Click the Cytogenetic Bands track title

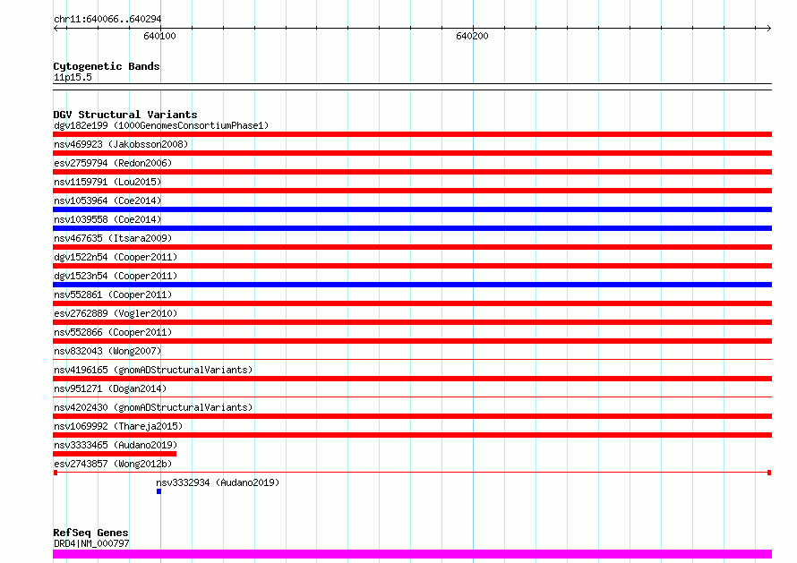pyautogui.click(x=107, y=66)
